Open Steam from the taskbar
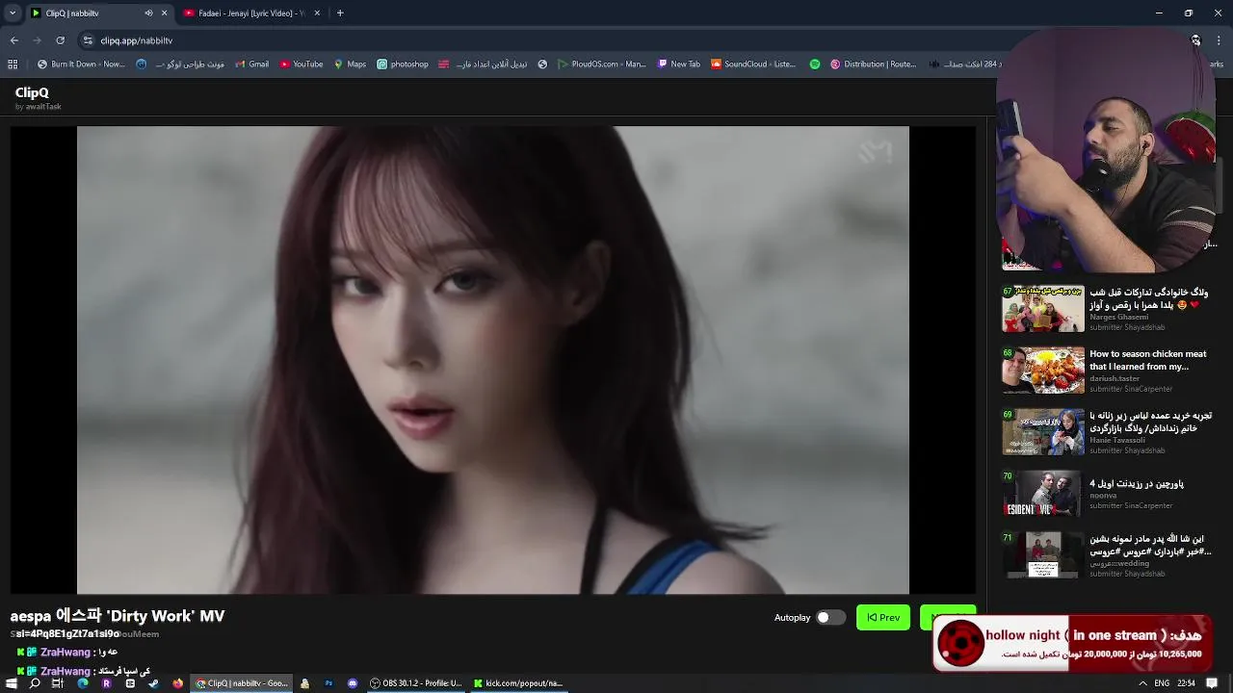The image size is (1233, 693). click(153, 683)
